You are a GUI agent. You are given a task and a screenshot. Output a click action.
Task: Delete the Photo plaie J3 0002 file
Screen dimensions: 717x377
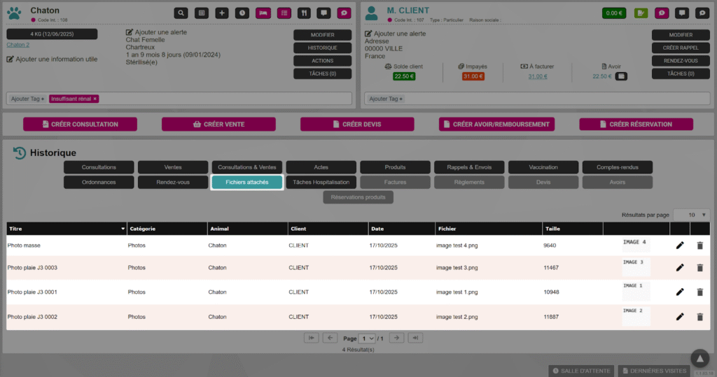(x=699, y=317)
